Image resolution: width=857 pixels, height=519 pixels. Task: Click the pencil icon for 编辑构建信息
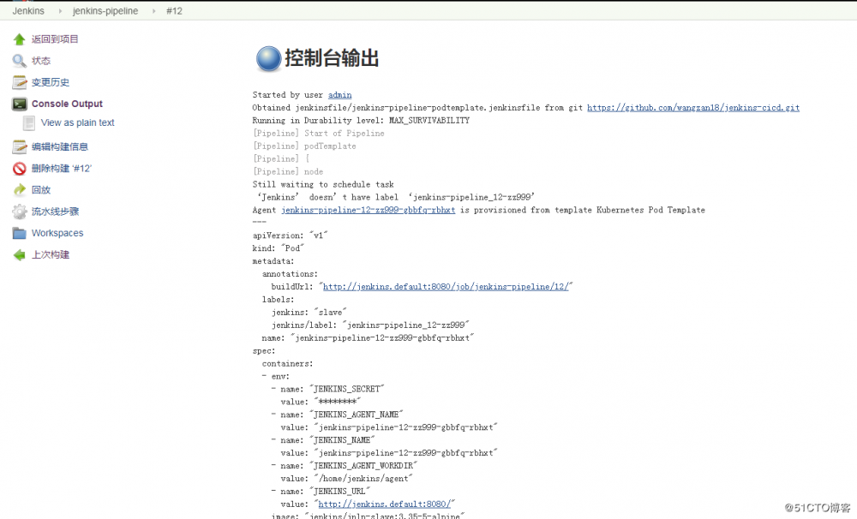click(x=20, y=146)
